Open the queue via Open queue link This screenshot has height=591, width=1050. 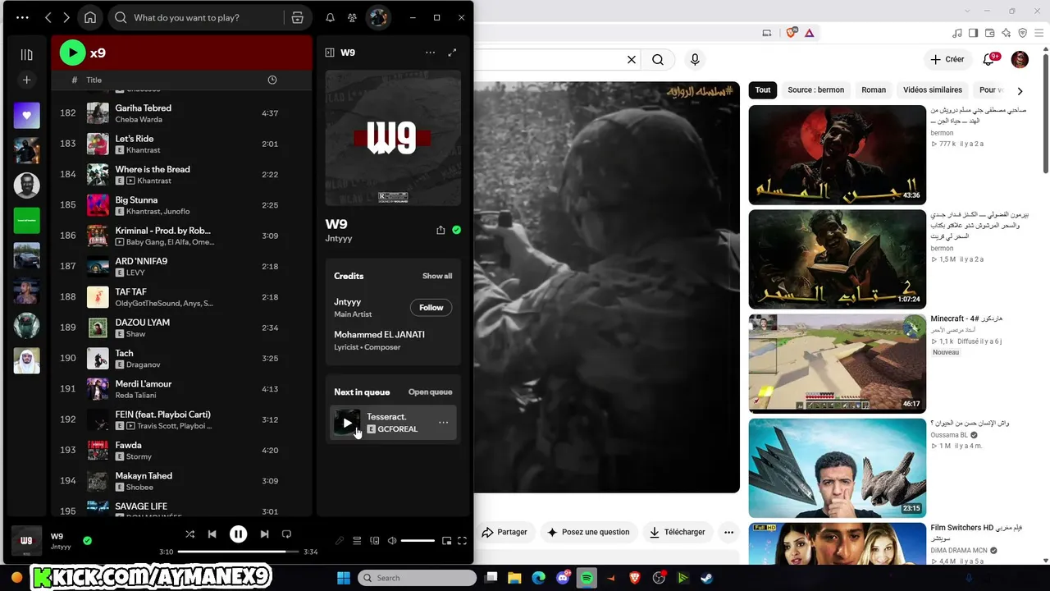430,392
